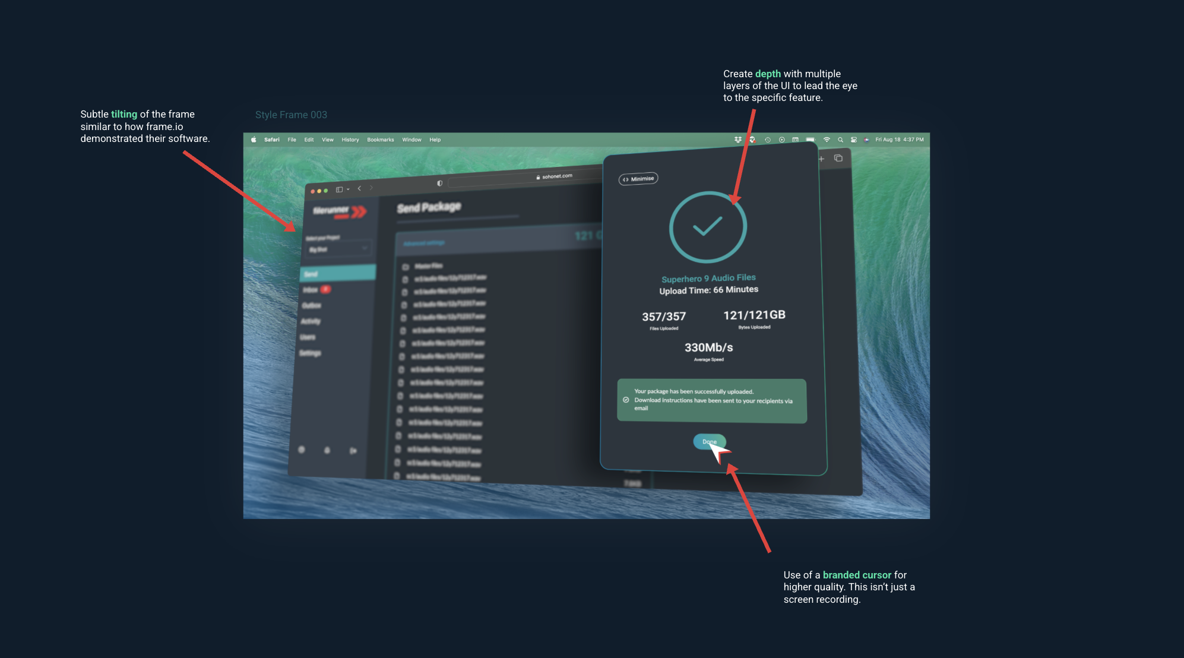Show Safari tab overview icon
This screenshot has height=658, width=1184.
838,158
